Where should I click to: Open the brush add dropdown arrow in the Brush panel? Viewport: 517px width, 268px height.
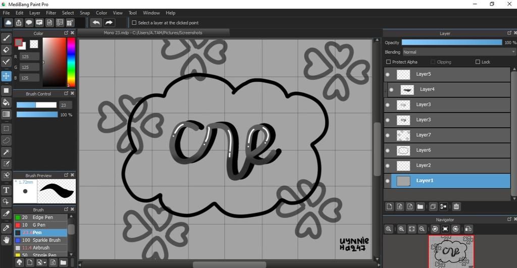coord(45,263)
